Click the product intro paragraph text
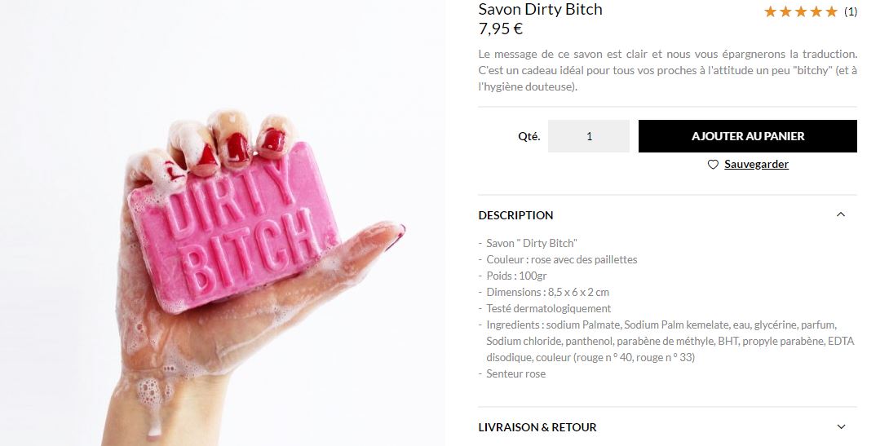Image resolution: width=889 pixels, height=446 pixels. (x=667, y=70)
